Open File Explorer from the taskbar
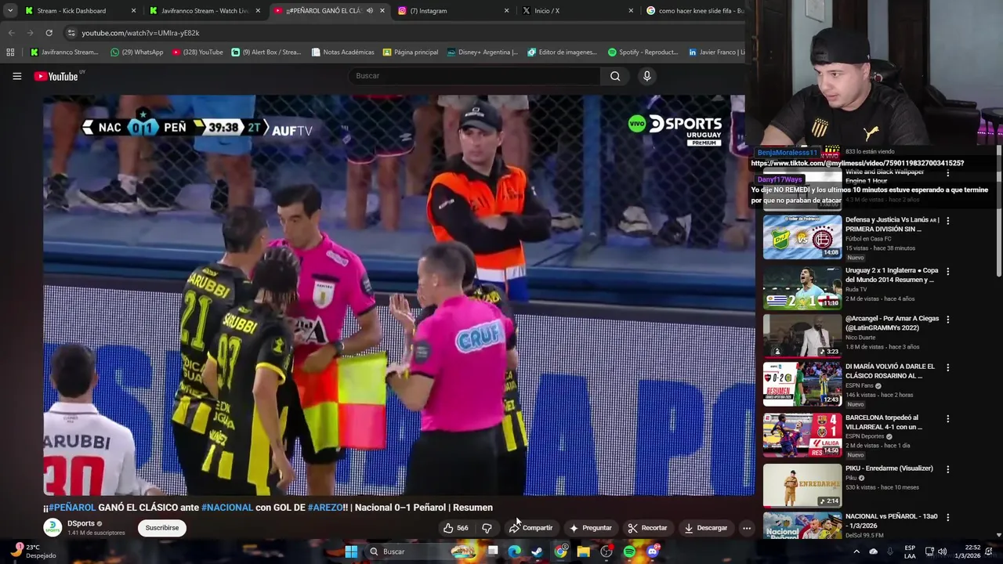This screenshot has width=1003, height=564. coord(583,551)
